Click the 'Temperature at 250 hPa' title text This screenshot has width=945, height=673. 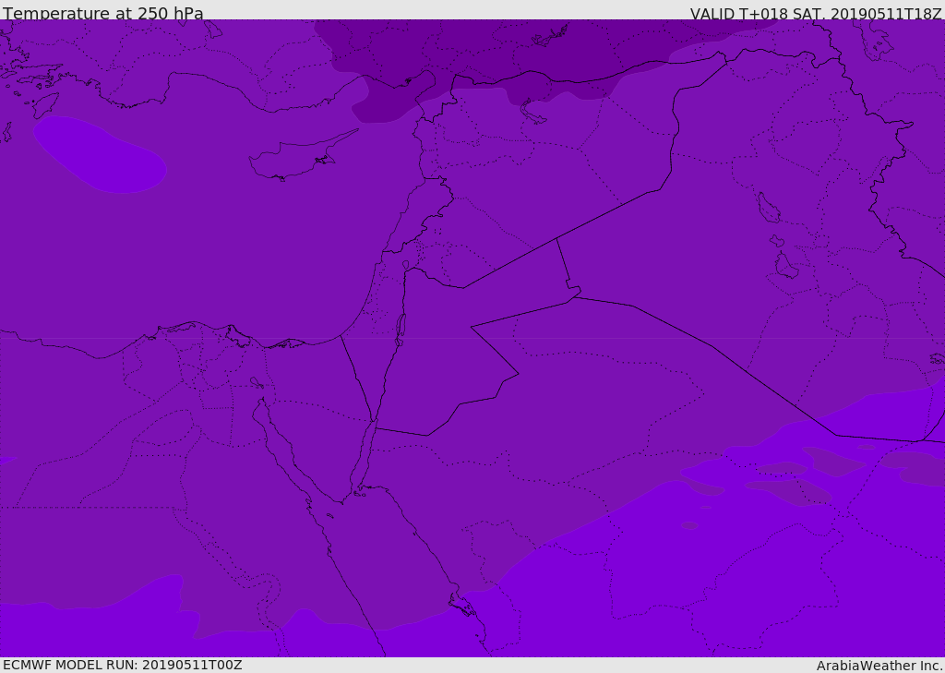point(103,13)
